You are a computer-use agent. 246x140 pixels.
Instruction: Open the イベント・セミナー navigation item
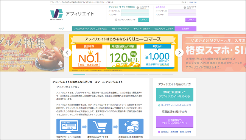[142, 29]
